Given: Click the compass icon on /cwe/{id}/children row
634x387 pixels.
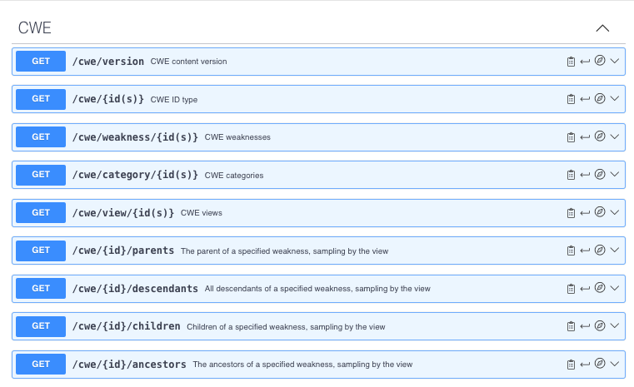Looking at the screenshot, I should tap(600, 325).
